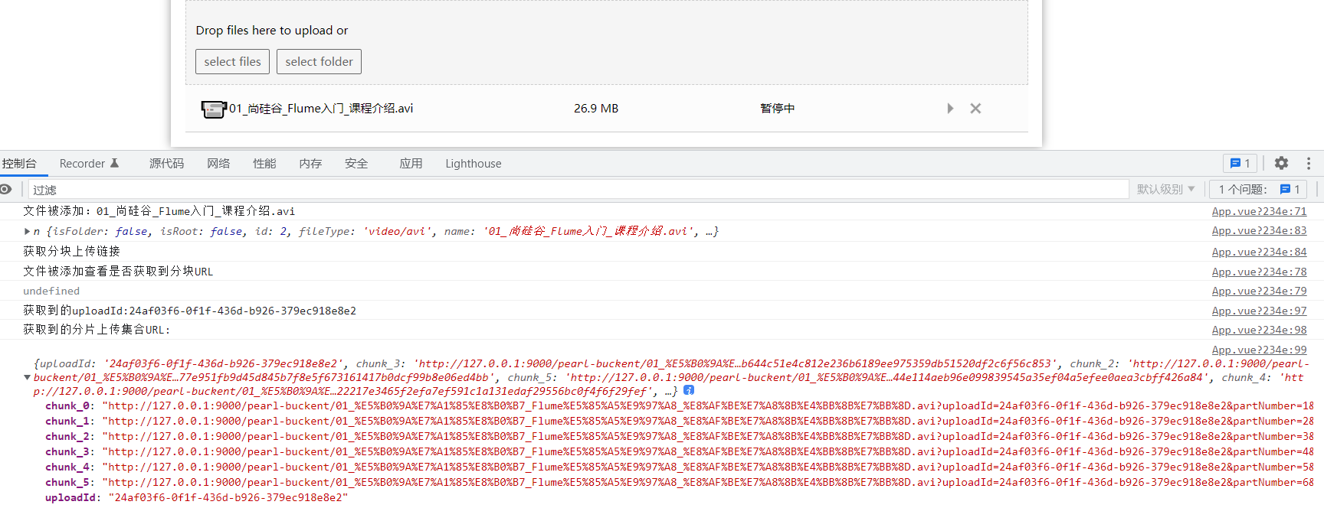This screenshot has width=1324, height=508.
Task: Remove the avi file with X icon
Action: click(975, 109)
